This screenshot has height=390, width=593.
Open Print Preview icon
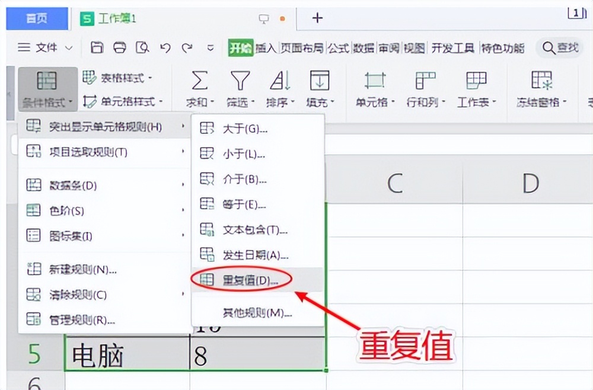142,47
